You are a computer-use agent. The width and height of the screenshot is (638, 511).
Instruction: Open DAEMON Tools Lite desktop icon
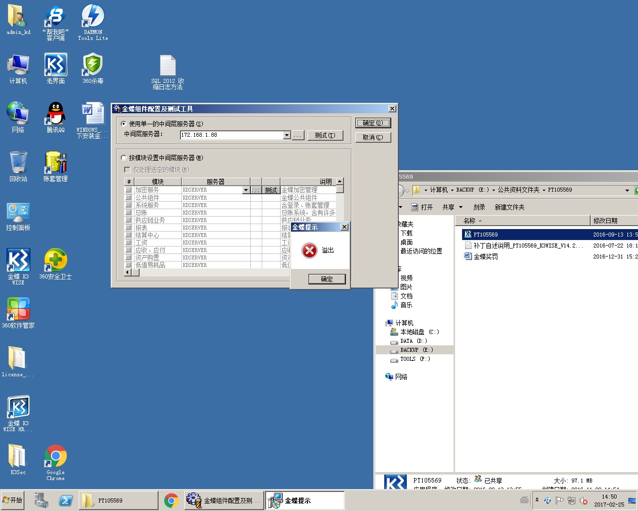point(93,22)
